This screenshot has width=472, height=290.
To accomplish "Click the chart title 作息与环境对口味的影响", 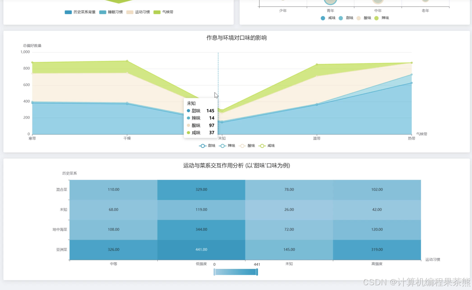I will [x=237, y=38].
